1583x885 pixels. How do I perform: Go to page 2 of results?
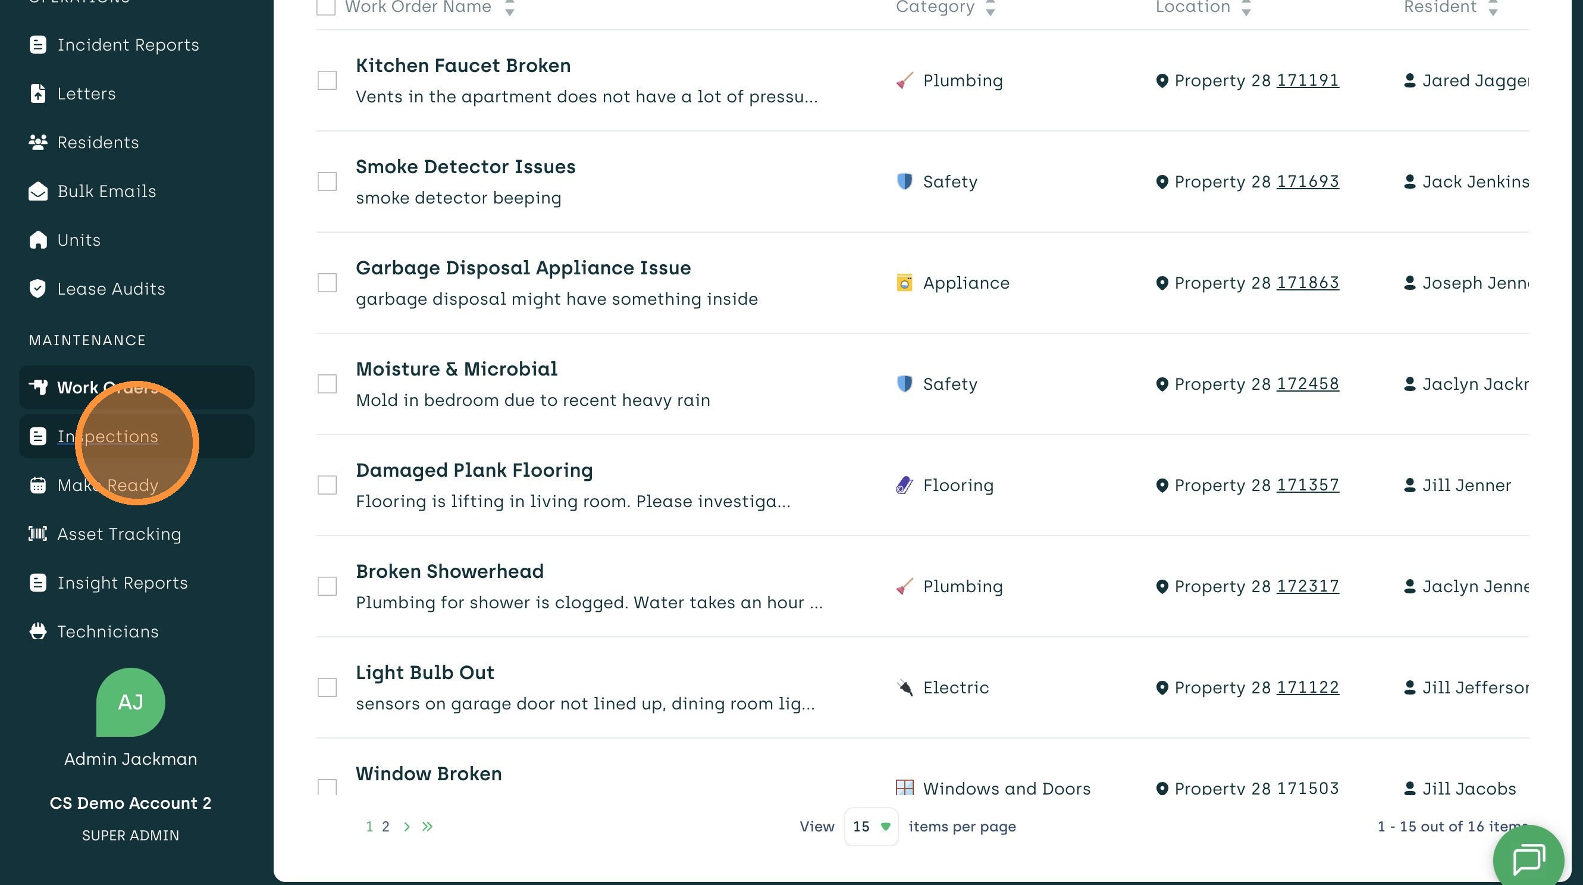point(385,827)
